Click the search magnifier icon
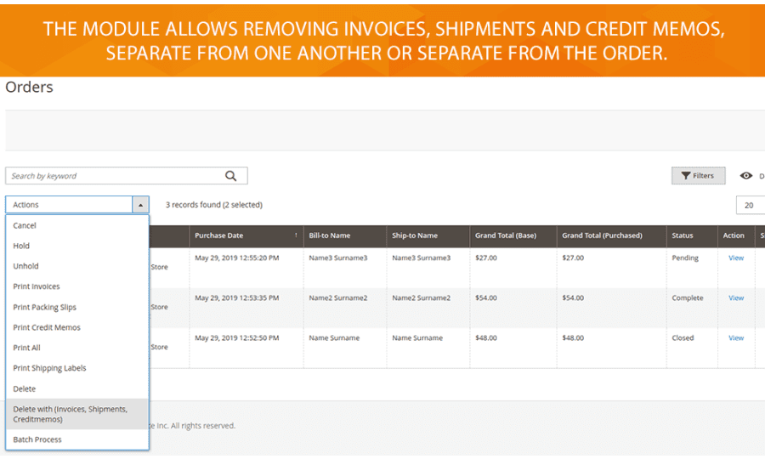Screen dimensions: 765x459 click(230, 176)
